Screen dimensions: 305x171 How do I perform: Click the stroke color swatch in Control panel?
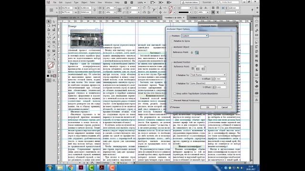coord(171,12)
